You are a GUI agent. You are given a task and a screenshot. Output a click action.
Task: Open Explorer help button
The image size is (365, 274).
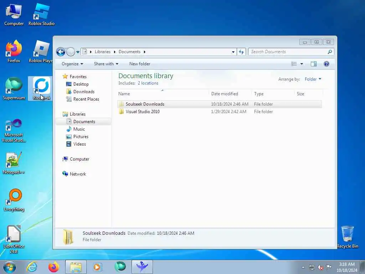tap(327, 64)
